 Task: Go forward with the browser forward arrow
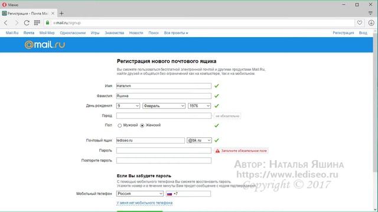point(17,23)
